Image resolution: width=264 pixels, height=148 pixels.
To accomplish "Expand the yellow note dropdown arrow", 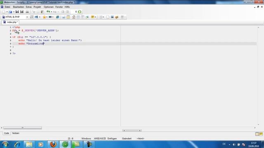I will 95,17.
